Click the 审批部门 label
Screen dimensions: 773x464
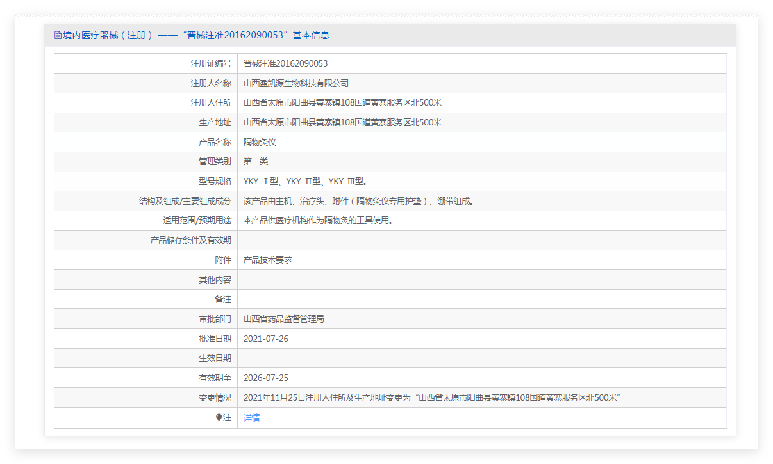point(215,319)
